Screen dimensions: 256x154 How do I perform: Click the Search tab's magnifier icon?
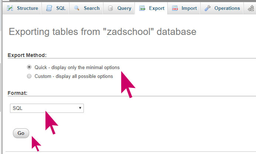[x=77, y=8]
